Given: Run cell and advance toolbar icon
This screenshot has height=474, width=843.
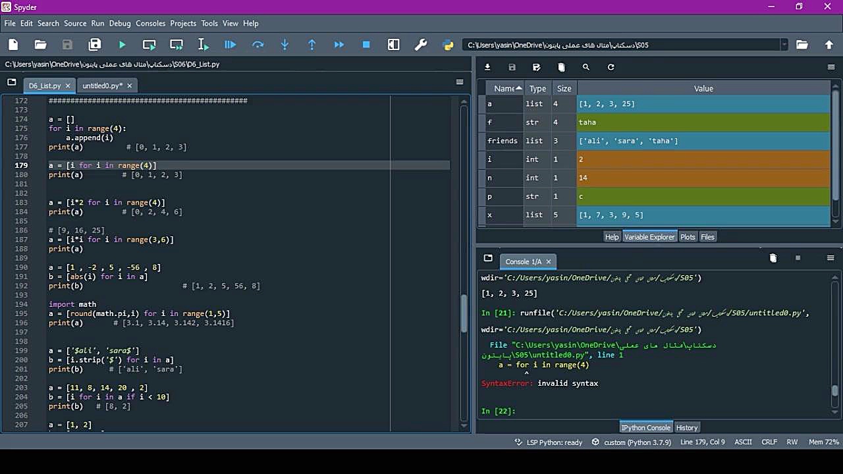Looking at the screenshot, I should click(177, 45).
